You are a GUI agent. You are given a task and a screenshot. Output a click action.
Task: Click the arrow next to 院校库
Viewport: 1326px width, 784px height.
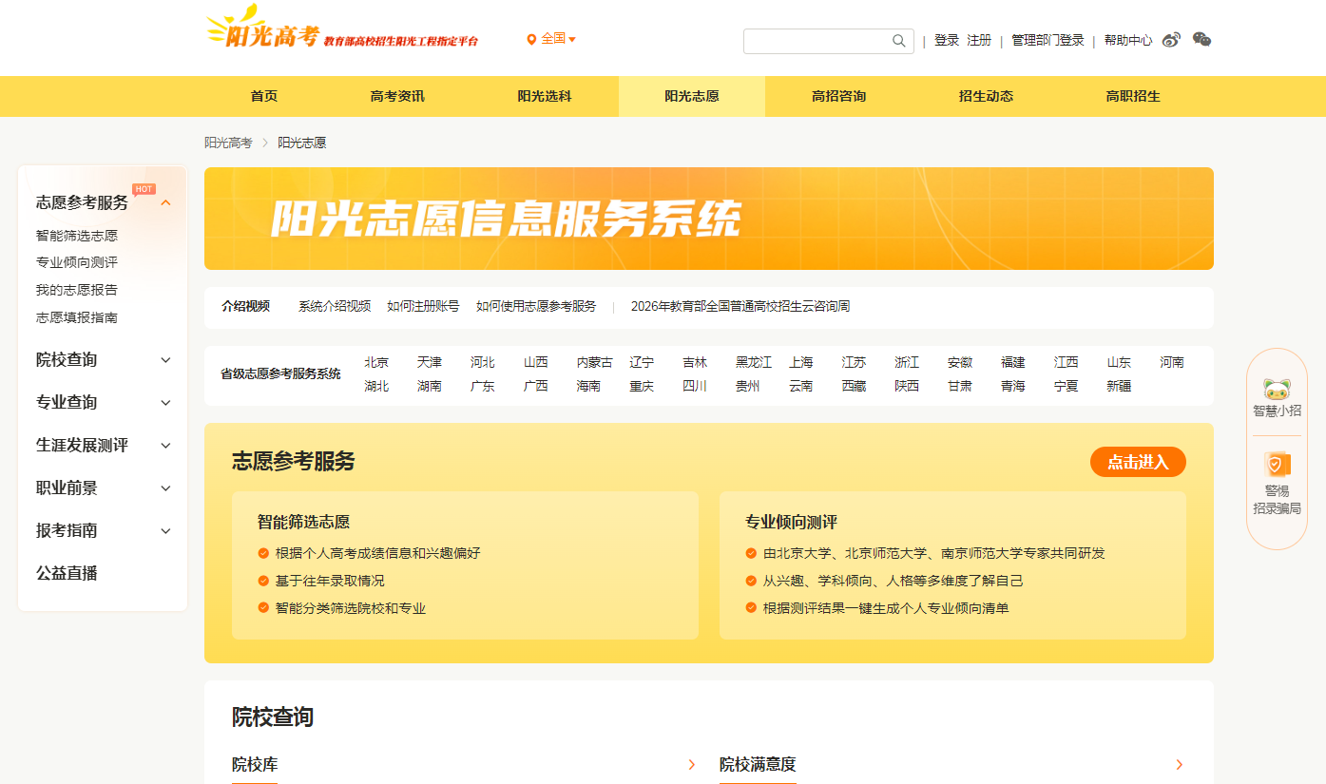click(691, 764)
